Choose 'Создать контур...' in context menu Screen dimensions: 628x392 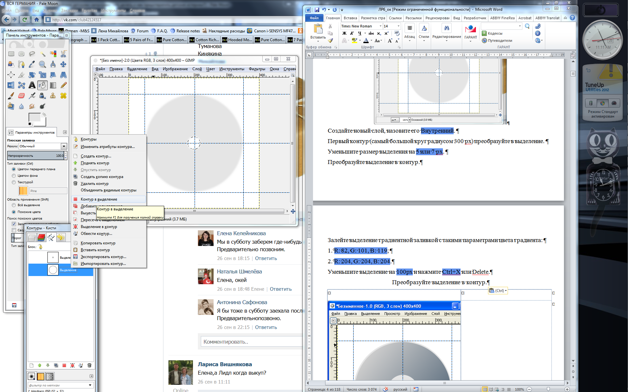click(x=109, y=156)
